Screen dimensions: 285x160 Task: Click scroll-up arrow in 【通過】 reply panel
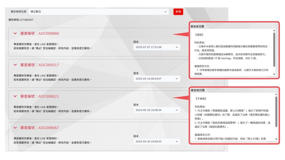tap(274, 31)
